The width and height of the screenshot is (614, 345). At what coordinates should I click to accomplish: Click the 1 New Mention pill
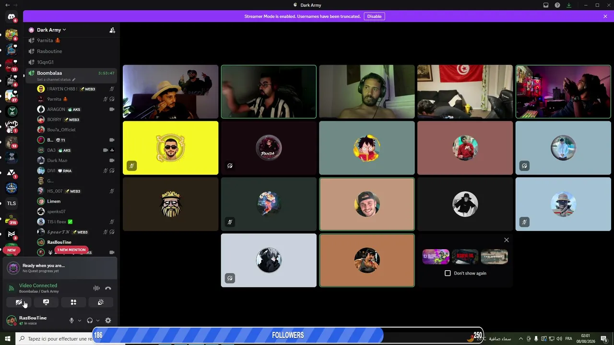[71, 250]
